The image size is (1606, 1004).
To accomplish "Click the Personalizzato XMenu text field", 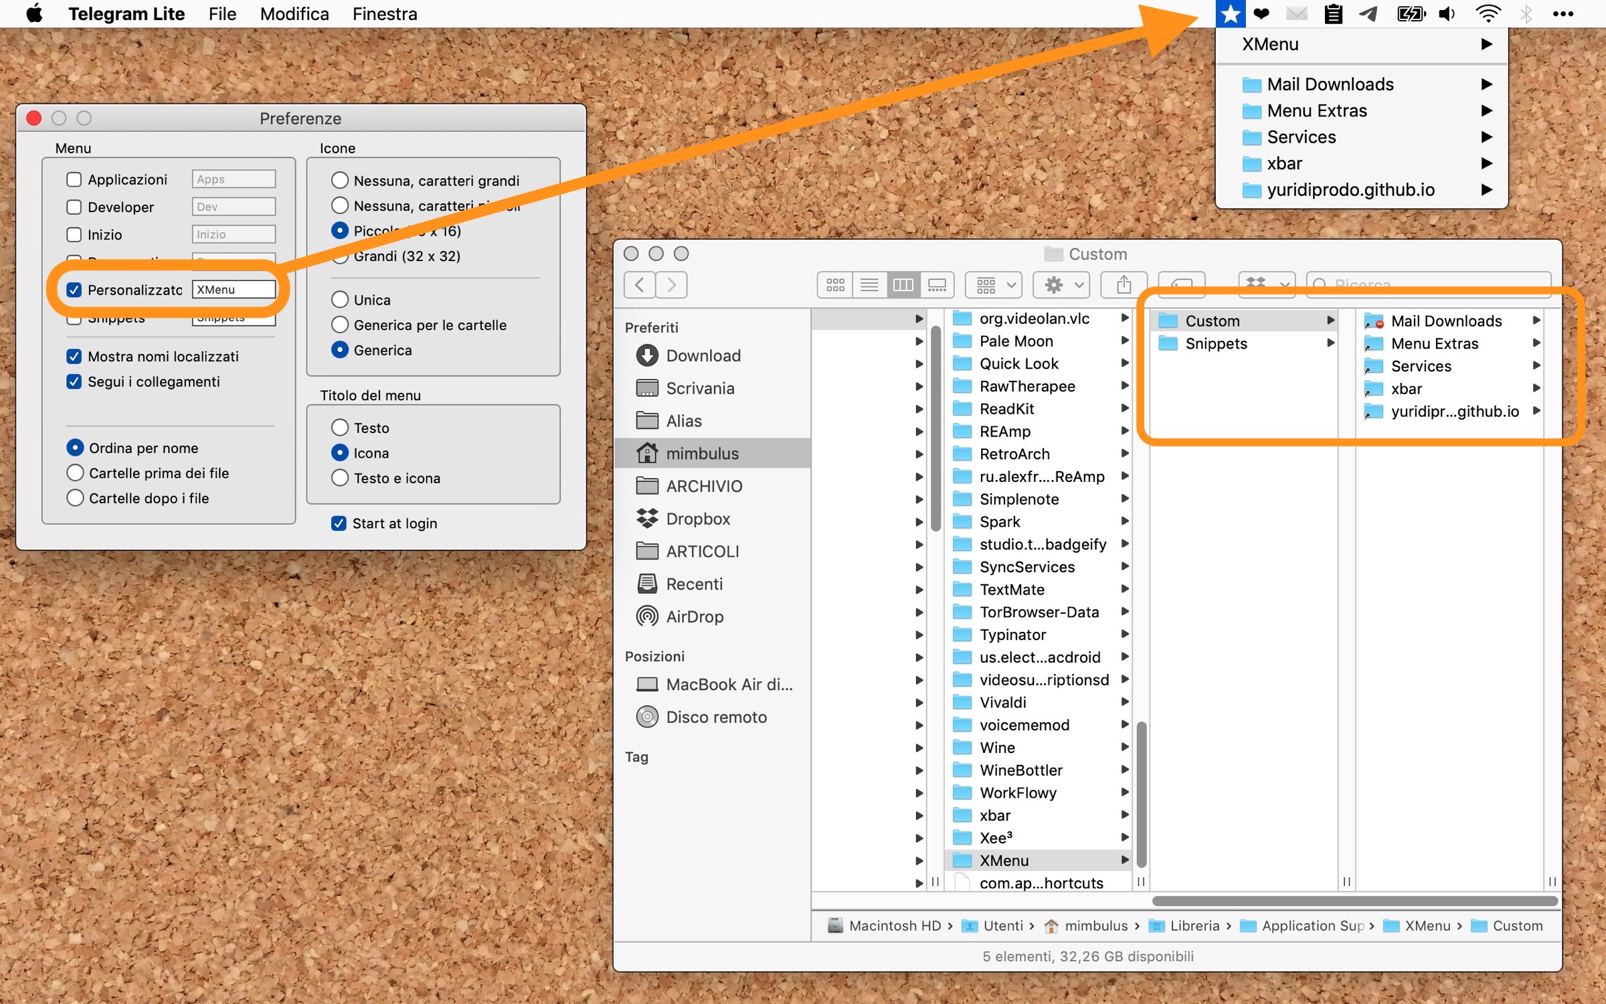I will (x=234, y=290).
